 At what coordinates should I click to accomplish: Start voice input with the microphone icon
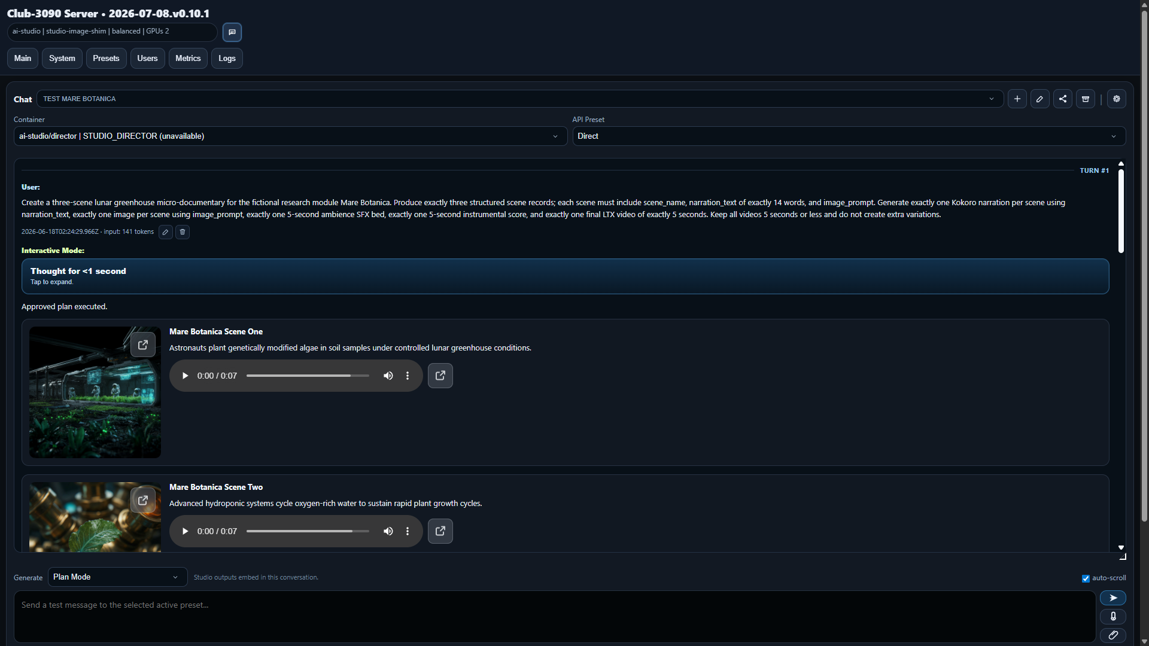1113,617
